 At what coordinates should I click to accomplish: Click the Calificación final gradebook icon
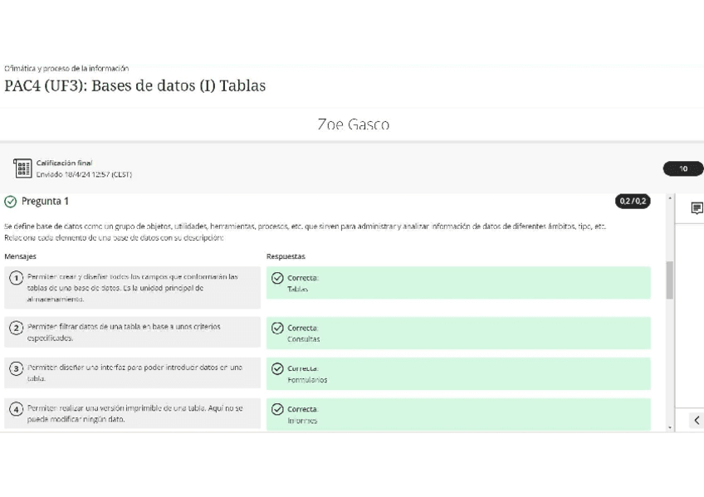[22, 168]
